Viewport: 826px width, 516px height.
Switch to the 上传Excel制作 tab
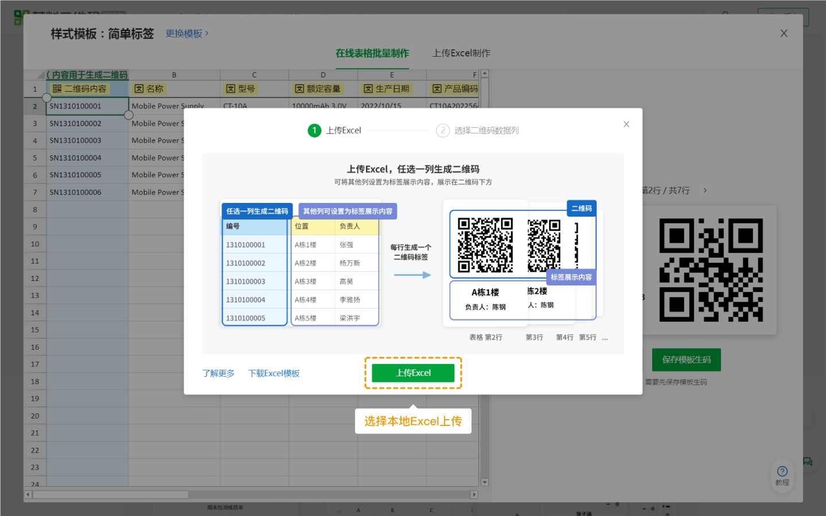461,53
